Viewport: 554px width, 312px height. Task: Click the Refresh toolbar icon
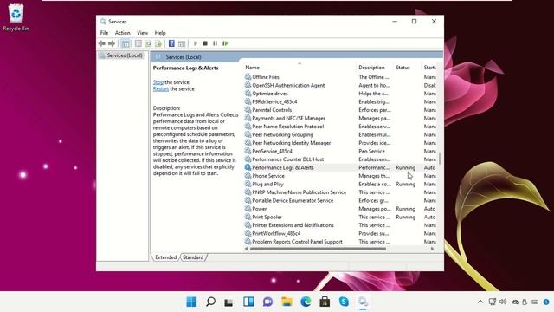[x=148, y=43]
